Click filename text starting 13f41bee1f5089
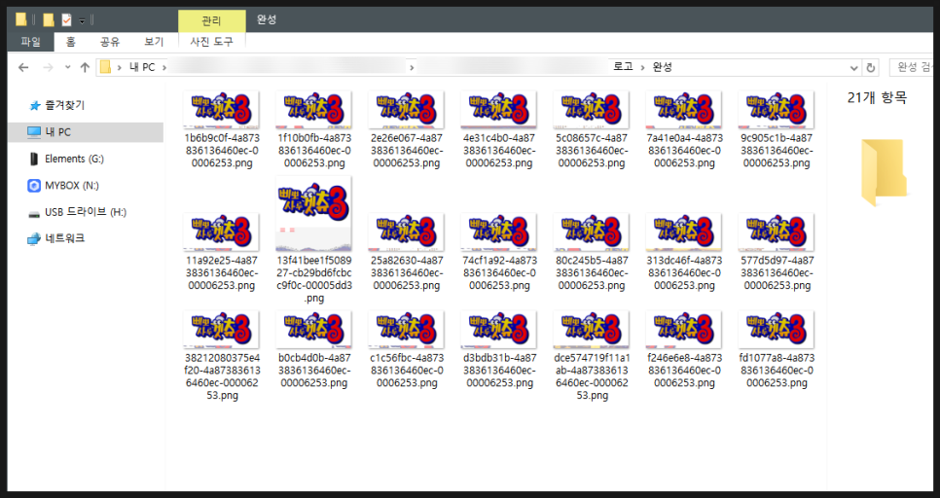Viewport: 940px width, 498px height. [x=314, y=279]
